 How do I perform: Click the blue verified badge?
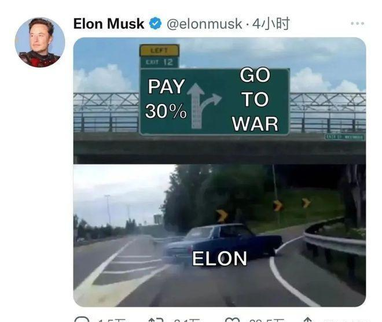click(155, 24)
